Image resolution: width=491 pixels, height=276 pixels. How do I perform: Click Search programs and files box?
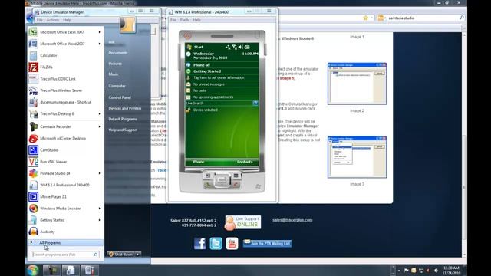tap(64, 255)
